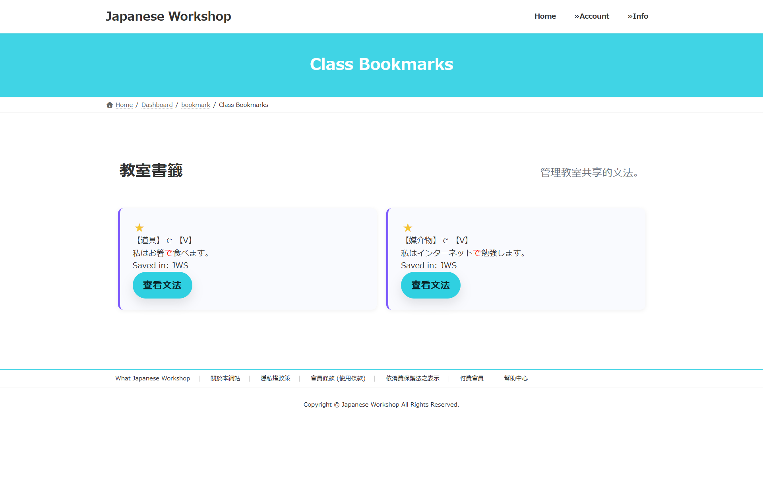Open What Japanese Workshop footer link
Viewport: 763px width, 477px height.
pos(153,378)
